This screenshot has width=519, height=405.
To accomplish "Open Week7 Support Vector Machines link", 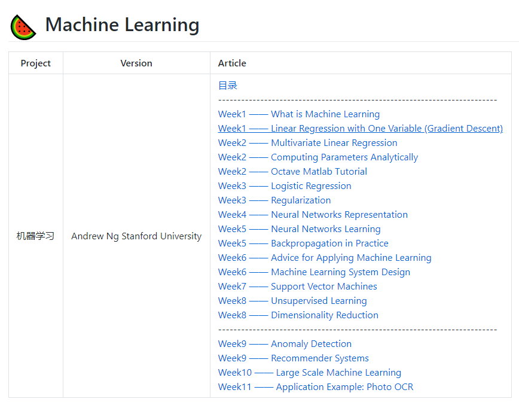I will click(x=298, y=287).
